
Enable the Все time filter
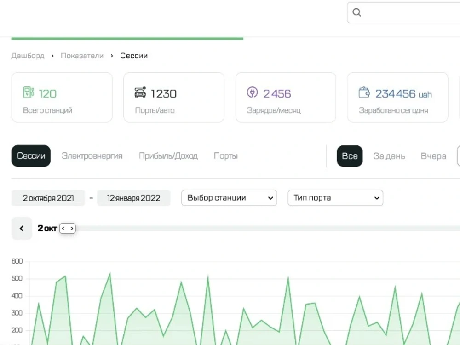coord(350,156)
